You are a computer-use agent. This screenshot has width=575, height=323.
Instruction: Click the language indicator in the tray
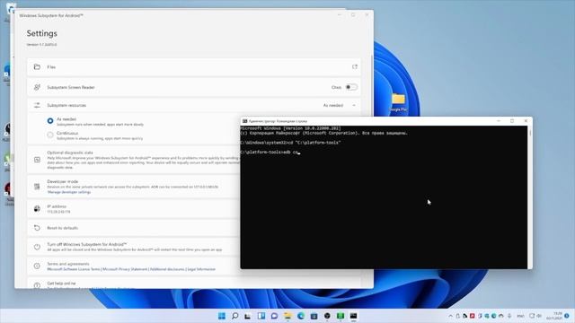520,316
